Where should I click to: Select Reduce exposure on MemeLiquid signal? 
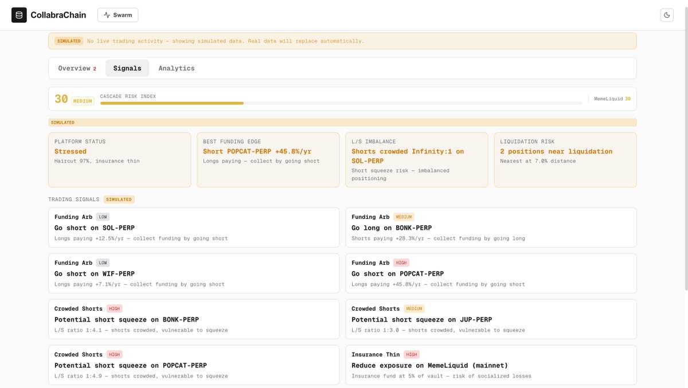point(491,365)
